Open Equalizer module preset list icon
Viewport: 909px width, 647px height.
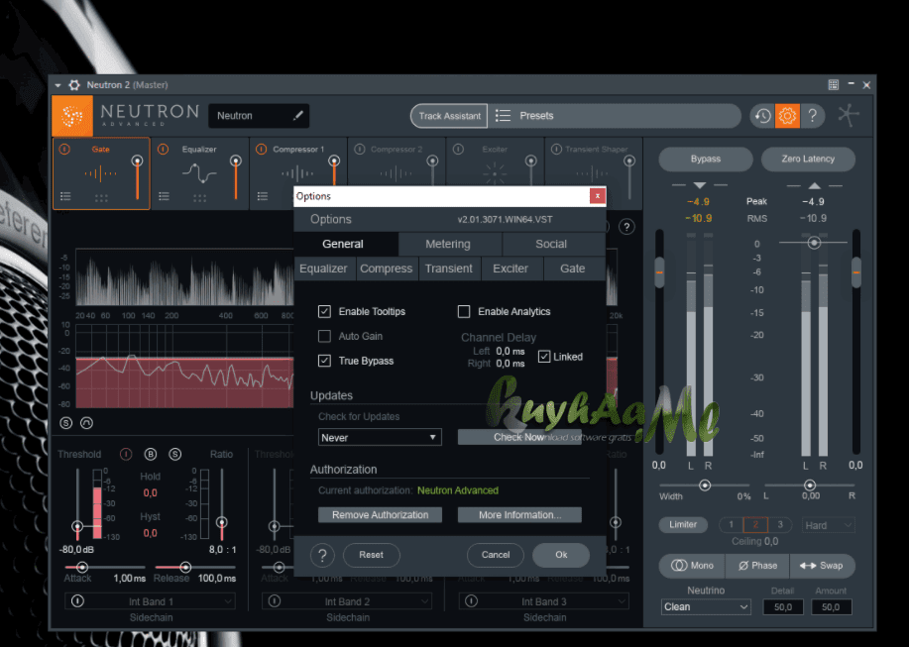[x=165, y=197]
